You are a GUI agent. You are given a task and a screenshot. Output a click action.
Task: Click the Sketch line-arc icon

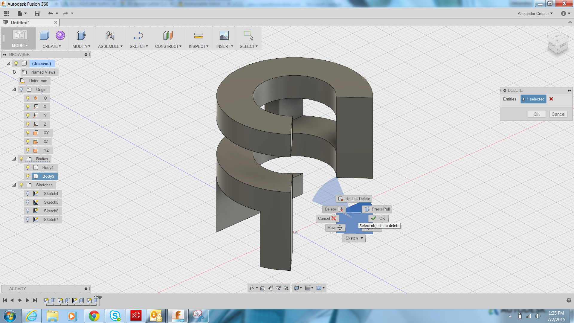(x=138, y=36)
